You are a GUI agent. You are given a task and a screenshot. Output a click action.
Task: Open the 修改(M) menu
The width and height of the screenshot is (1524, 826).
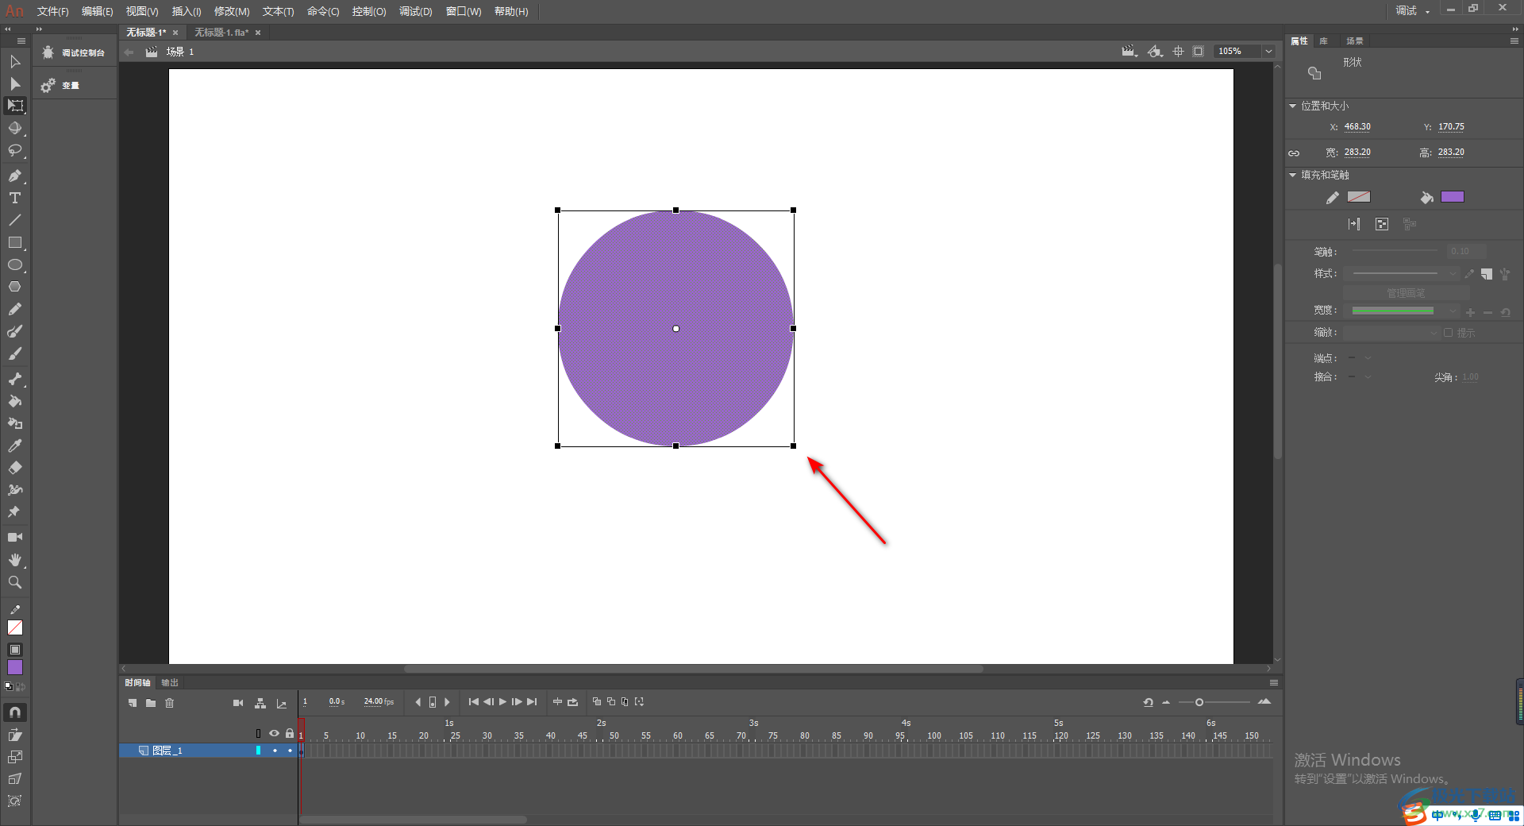(x=232, y=11)
